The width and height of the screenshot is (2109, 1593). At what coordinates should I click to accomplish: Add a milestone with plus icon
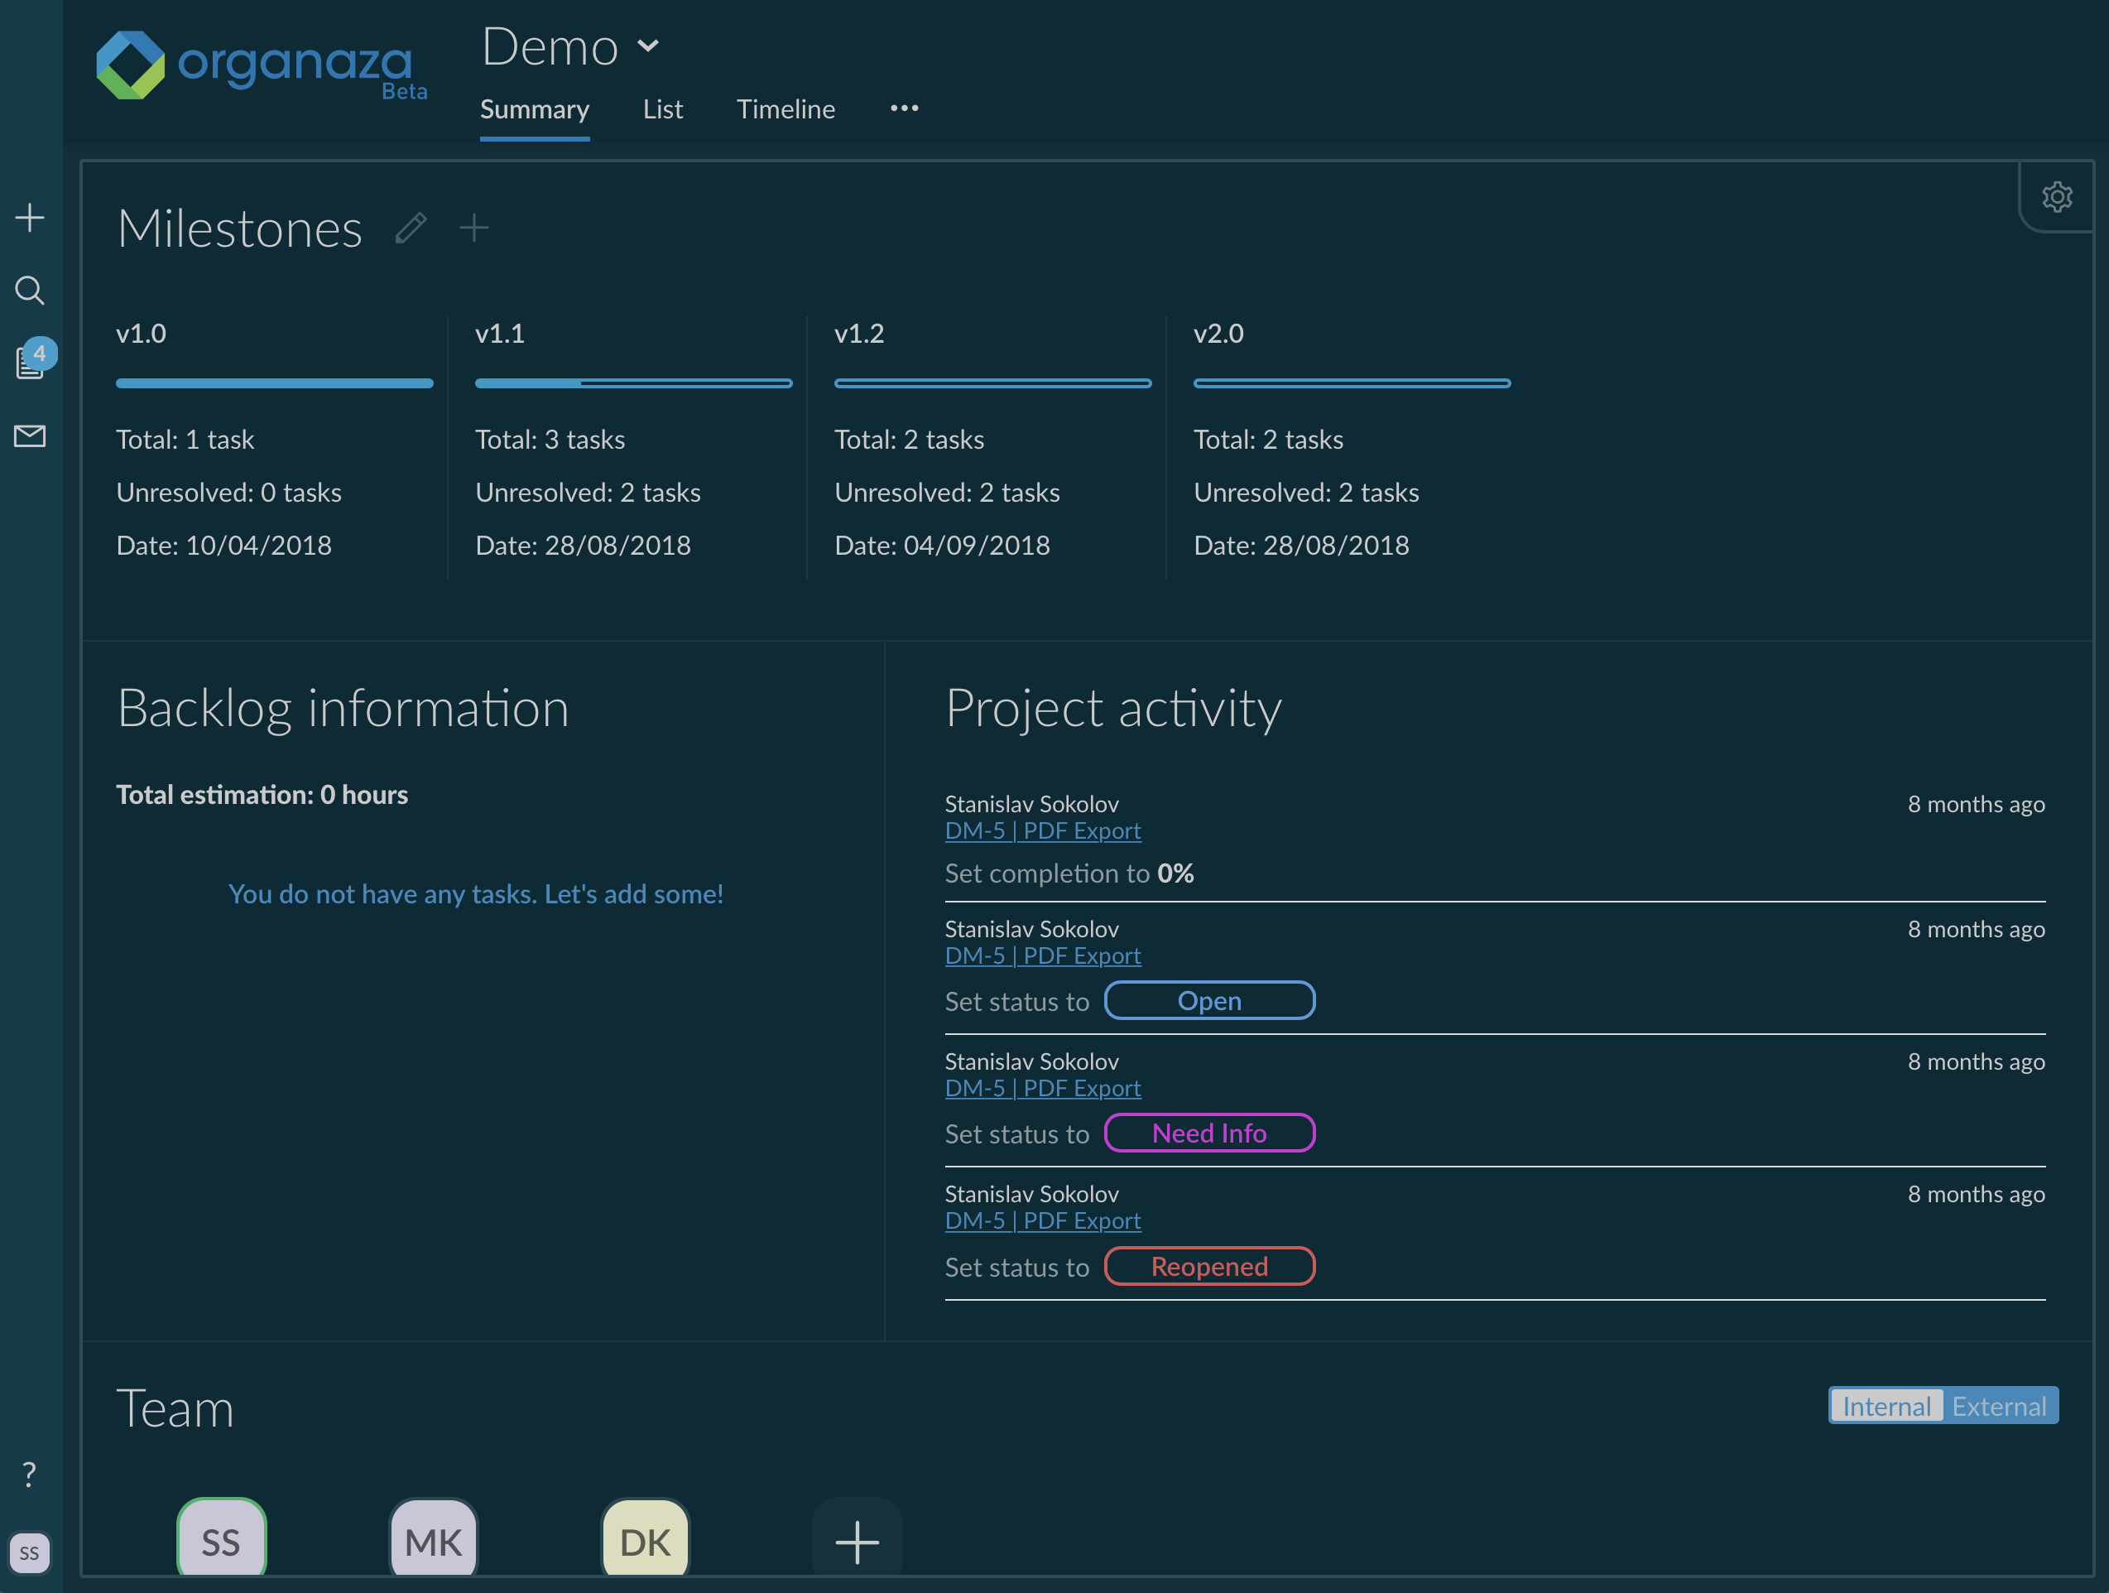(473, 228)
